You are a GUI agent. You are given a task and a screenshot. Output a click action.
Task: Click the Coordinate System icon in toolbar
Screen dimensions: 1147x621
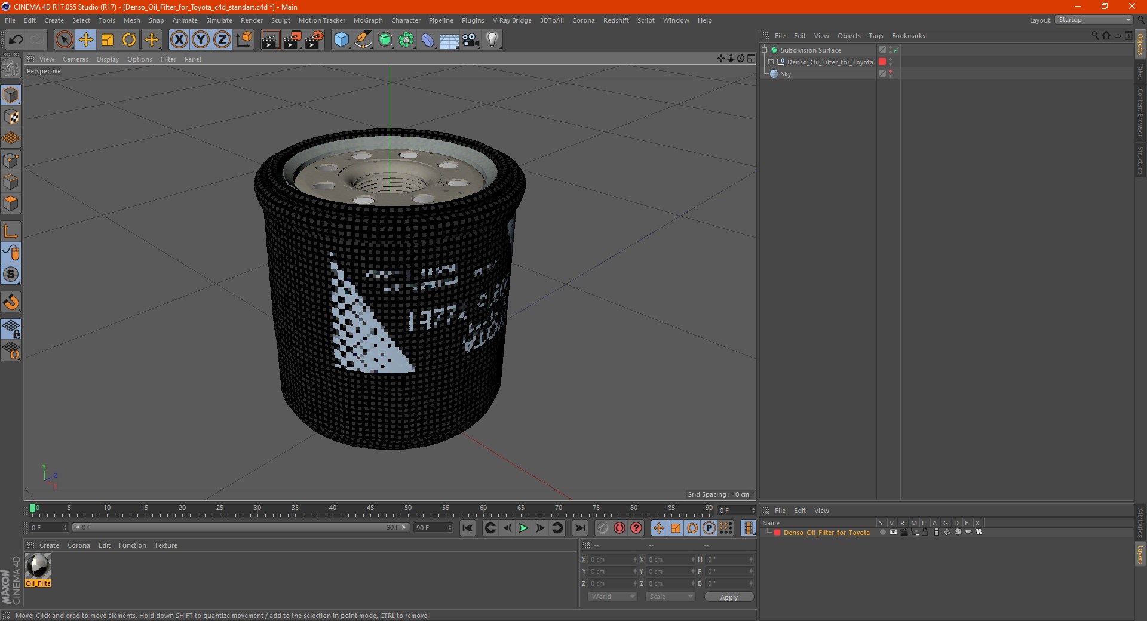tap(244, 40)
